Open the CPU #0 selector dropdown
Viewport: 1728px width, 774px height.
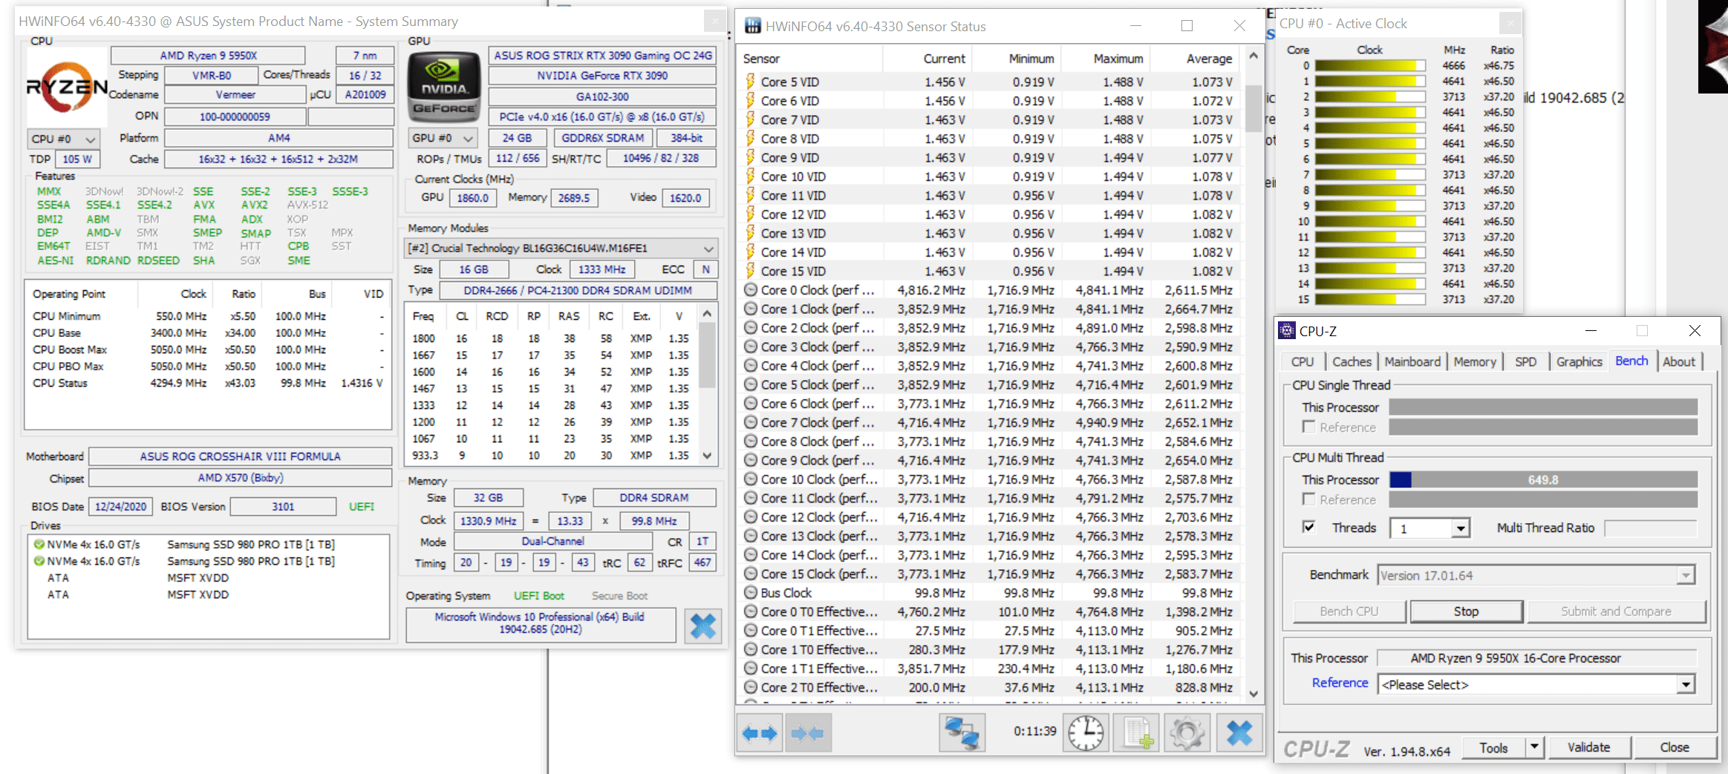pyautogui.click(x=63, y=139)
